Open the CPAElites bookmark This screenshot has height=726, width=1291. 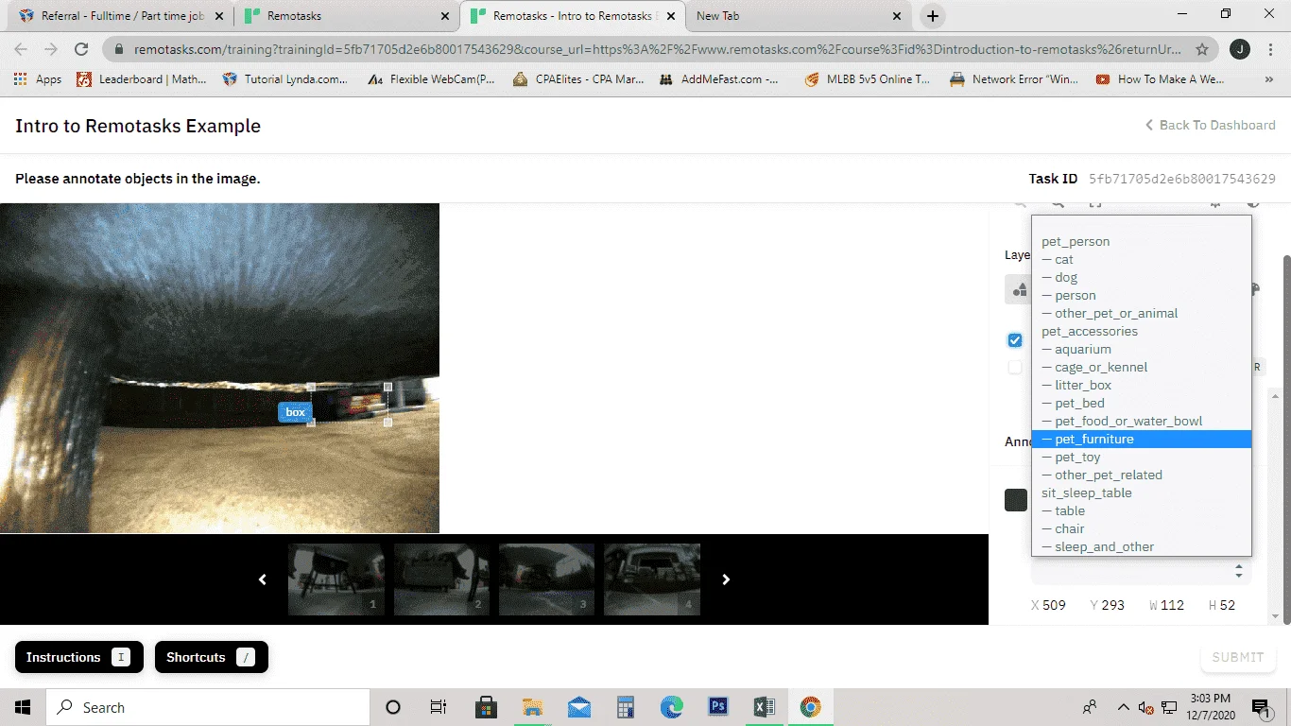click(578, 79)
